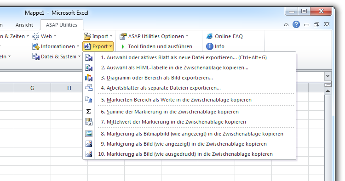Click 'Tool finden und ausführen'

160,46
